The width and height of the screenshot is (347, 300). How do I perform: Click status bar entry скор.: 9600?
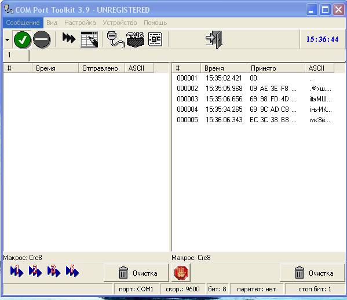point(182,289)
